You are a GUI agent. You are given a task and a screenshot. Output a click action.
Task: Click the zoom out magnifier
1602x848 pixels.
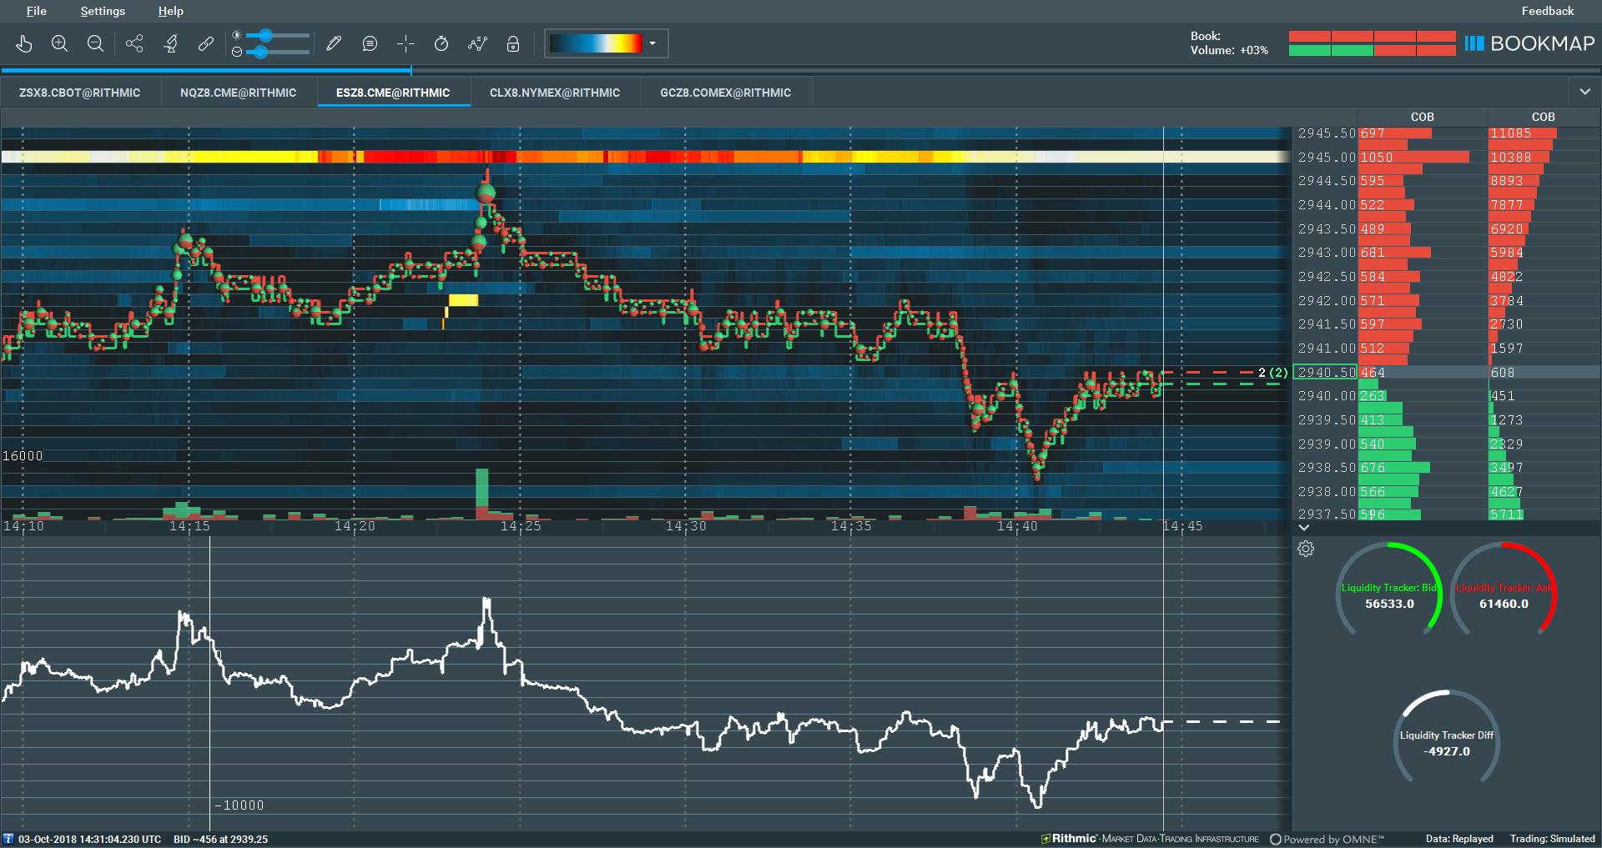click(95, 44)
